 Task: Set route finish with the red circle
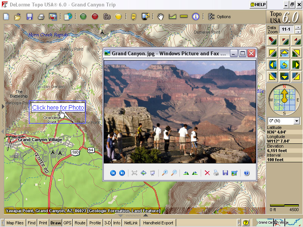[x=95, y=17]
